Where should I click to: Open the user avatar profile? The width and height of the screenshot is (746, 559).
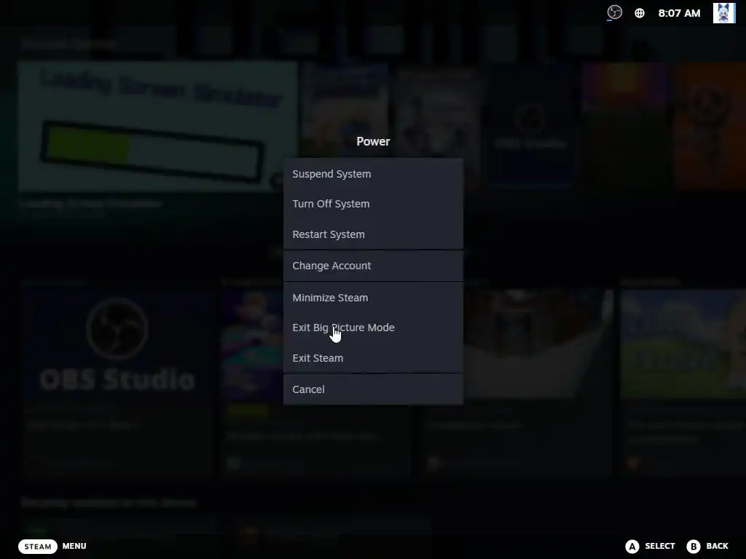(x=723, y=13)
